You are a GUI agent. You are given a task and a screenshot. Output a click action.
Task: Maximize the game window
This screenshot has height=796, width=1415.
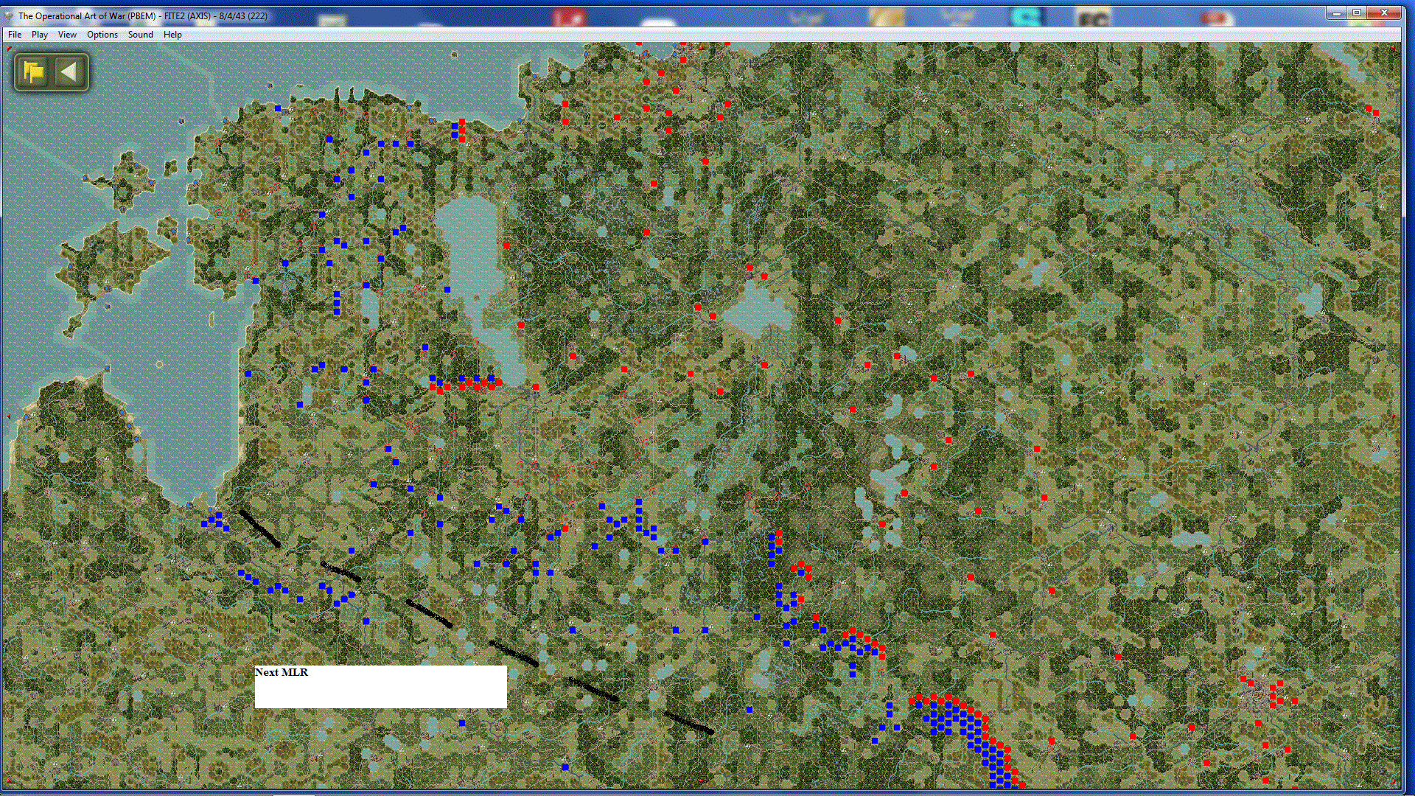pos(1357,13)
